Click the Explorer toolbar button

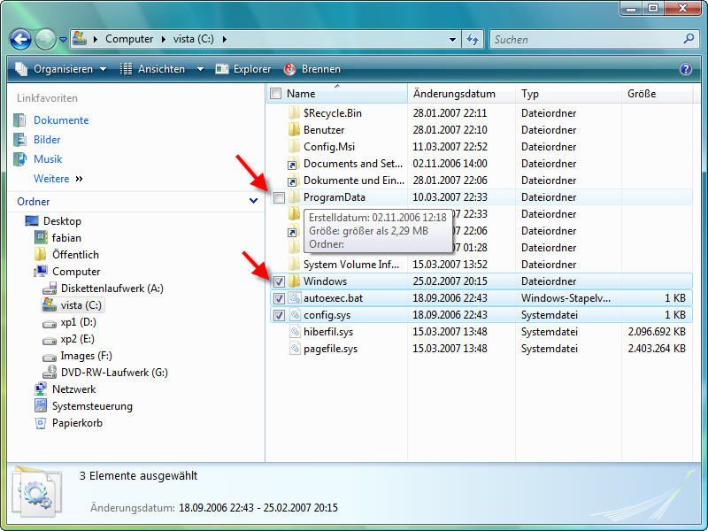coord(244,69)
